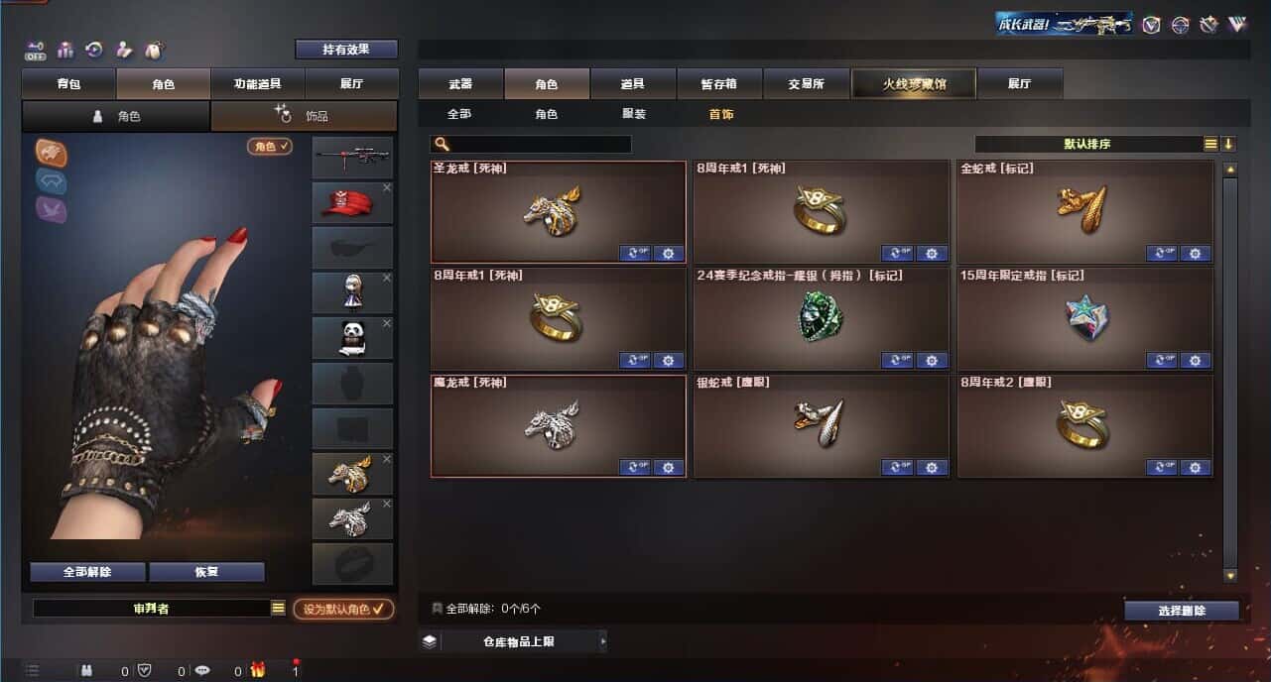
Task: Remove the red cap from its equipment slot
Action: click(x=387, y=187)
